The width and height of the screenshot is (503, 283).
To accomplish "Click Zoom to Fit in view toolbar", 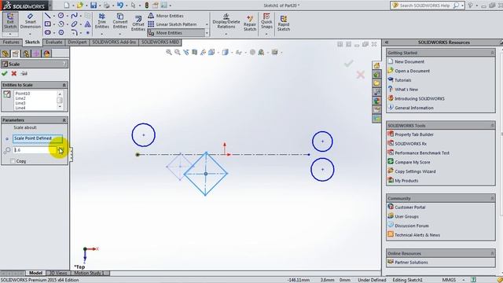I will pyautogui.click(x=169, y=52).
